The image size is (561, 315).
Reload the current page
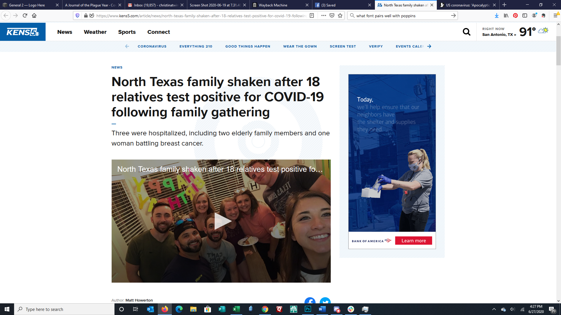point(25,16)
